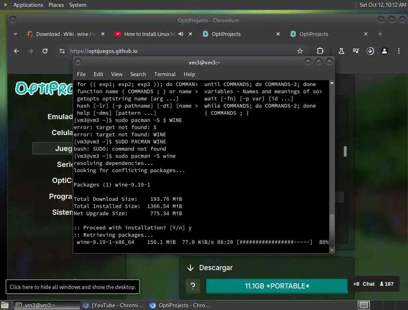Switch to How to Install Linux tab
Image resolution: width=408 pixels, height=310 pixels.
(x=149, y=34)
